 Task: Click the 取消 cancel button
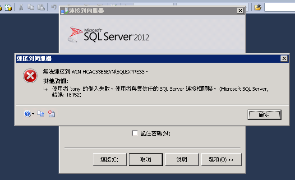[146, 160]
